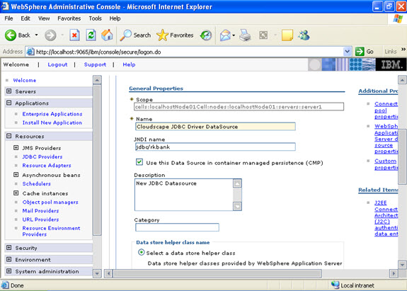Click into the Category field
Screen dimensions: 407x291
click(x=177, y=227)
